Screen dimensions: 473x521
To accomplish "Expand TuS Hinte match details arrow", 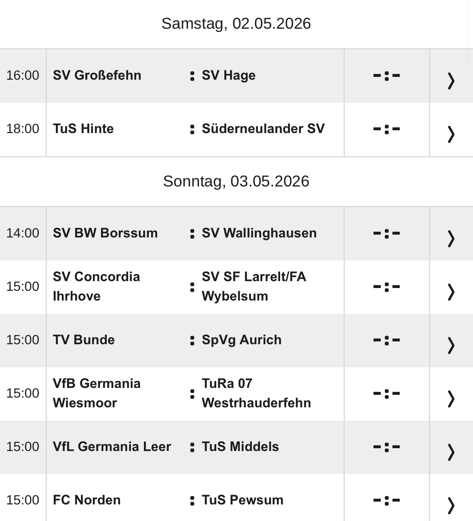I will [451, 134].
